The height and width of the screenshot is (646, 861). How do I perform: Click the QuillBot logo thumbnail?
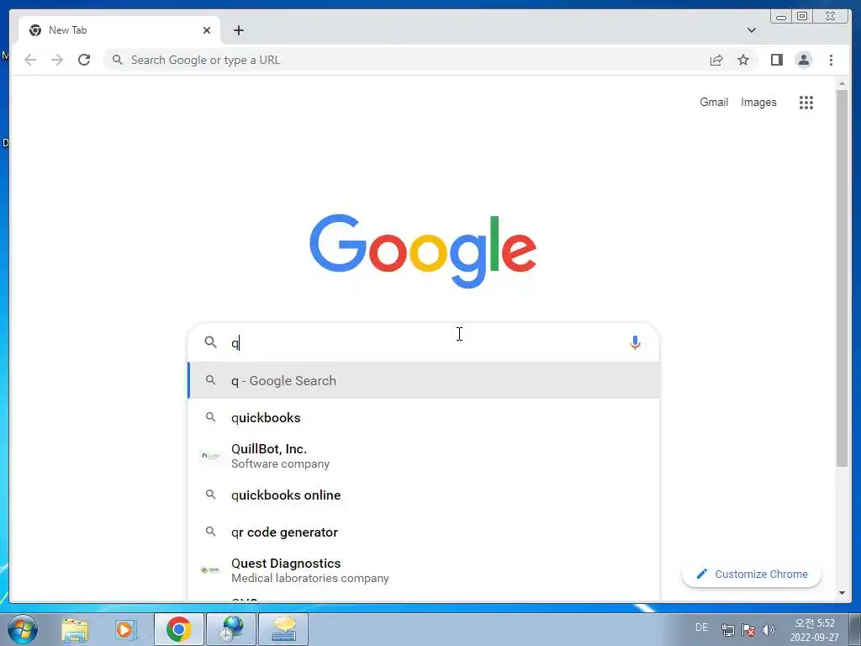click(x=210, y=456)
